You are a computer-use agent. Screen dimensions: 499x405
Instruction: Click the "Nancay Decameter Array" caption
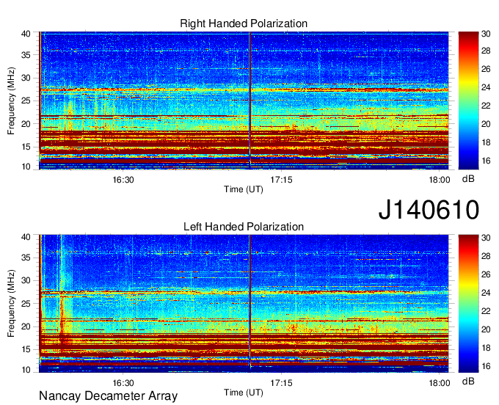click(108, 396)
